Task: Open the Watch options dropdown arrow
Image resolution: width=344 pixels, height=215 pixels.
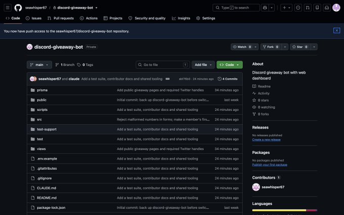Action: pos(255,47)
